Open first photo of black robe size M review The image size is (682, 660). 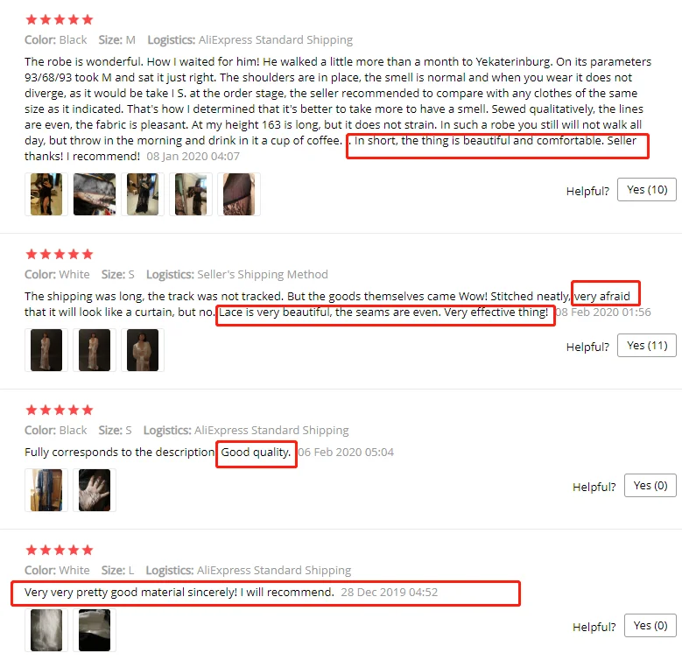point(46,194)
